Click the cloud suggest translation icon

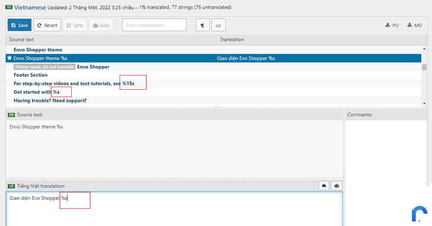(324, 186)
